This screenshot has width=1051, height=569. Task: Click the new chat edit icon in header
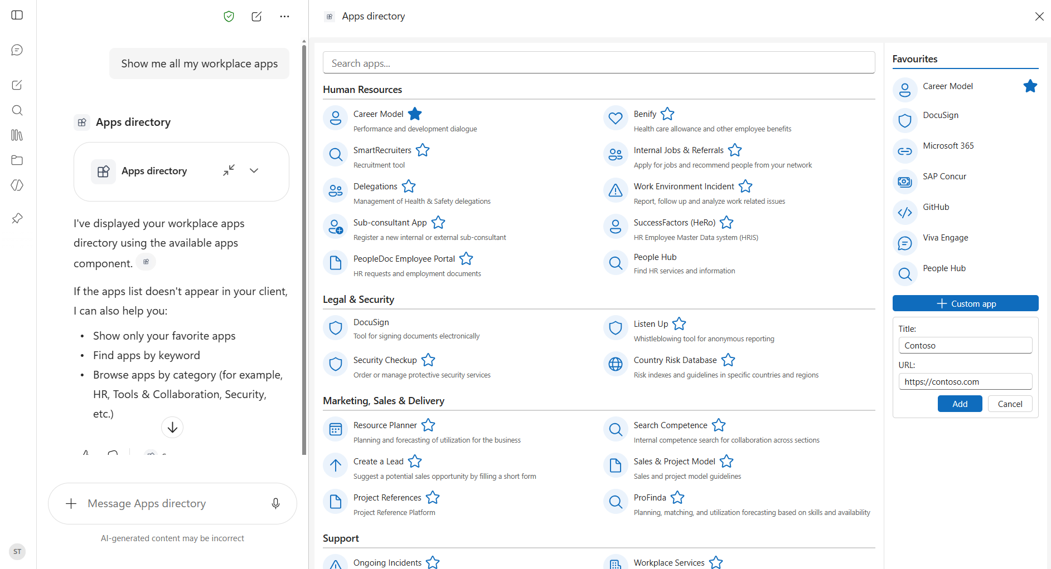[256, 16]
